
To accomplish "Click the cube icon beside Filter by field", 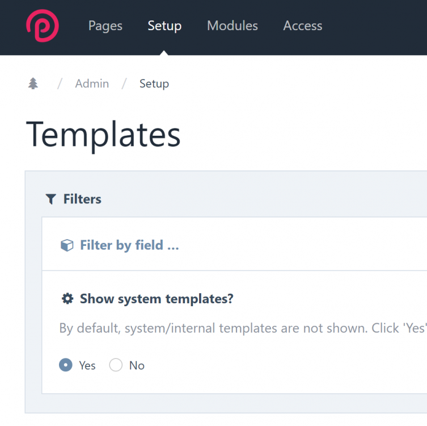I will pyautogui.click(x=67, y=245).
